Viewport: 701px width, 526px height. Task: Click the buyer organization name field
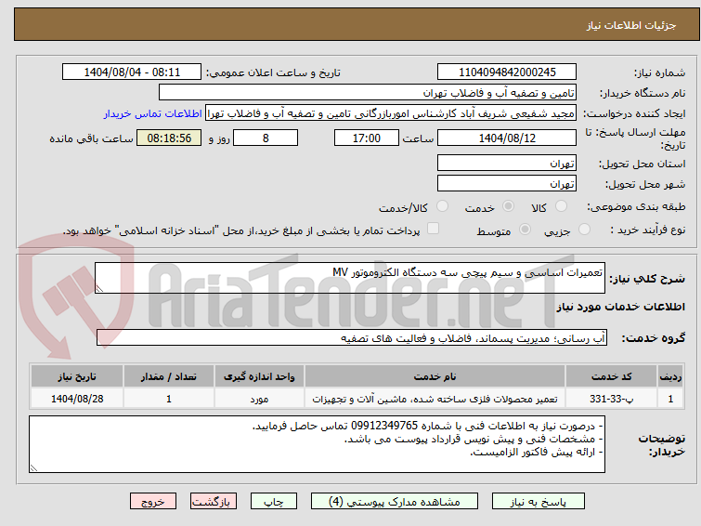pos(368,93)
